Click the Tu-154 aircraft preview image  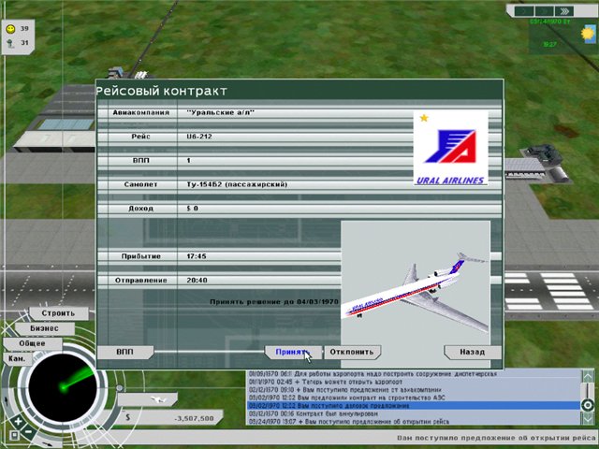(x=415, y=283)
